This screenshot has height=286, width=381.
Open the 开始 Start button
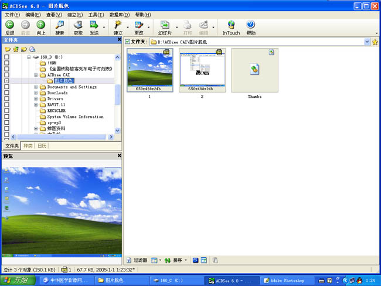18,280
